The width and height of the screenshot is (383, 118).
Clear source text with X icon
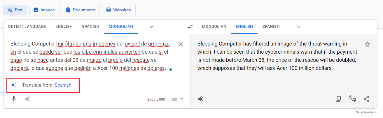click(x=181, y=44)
